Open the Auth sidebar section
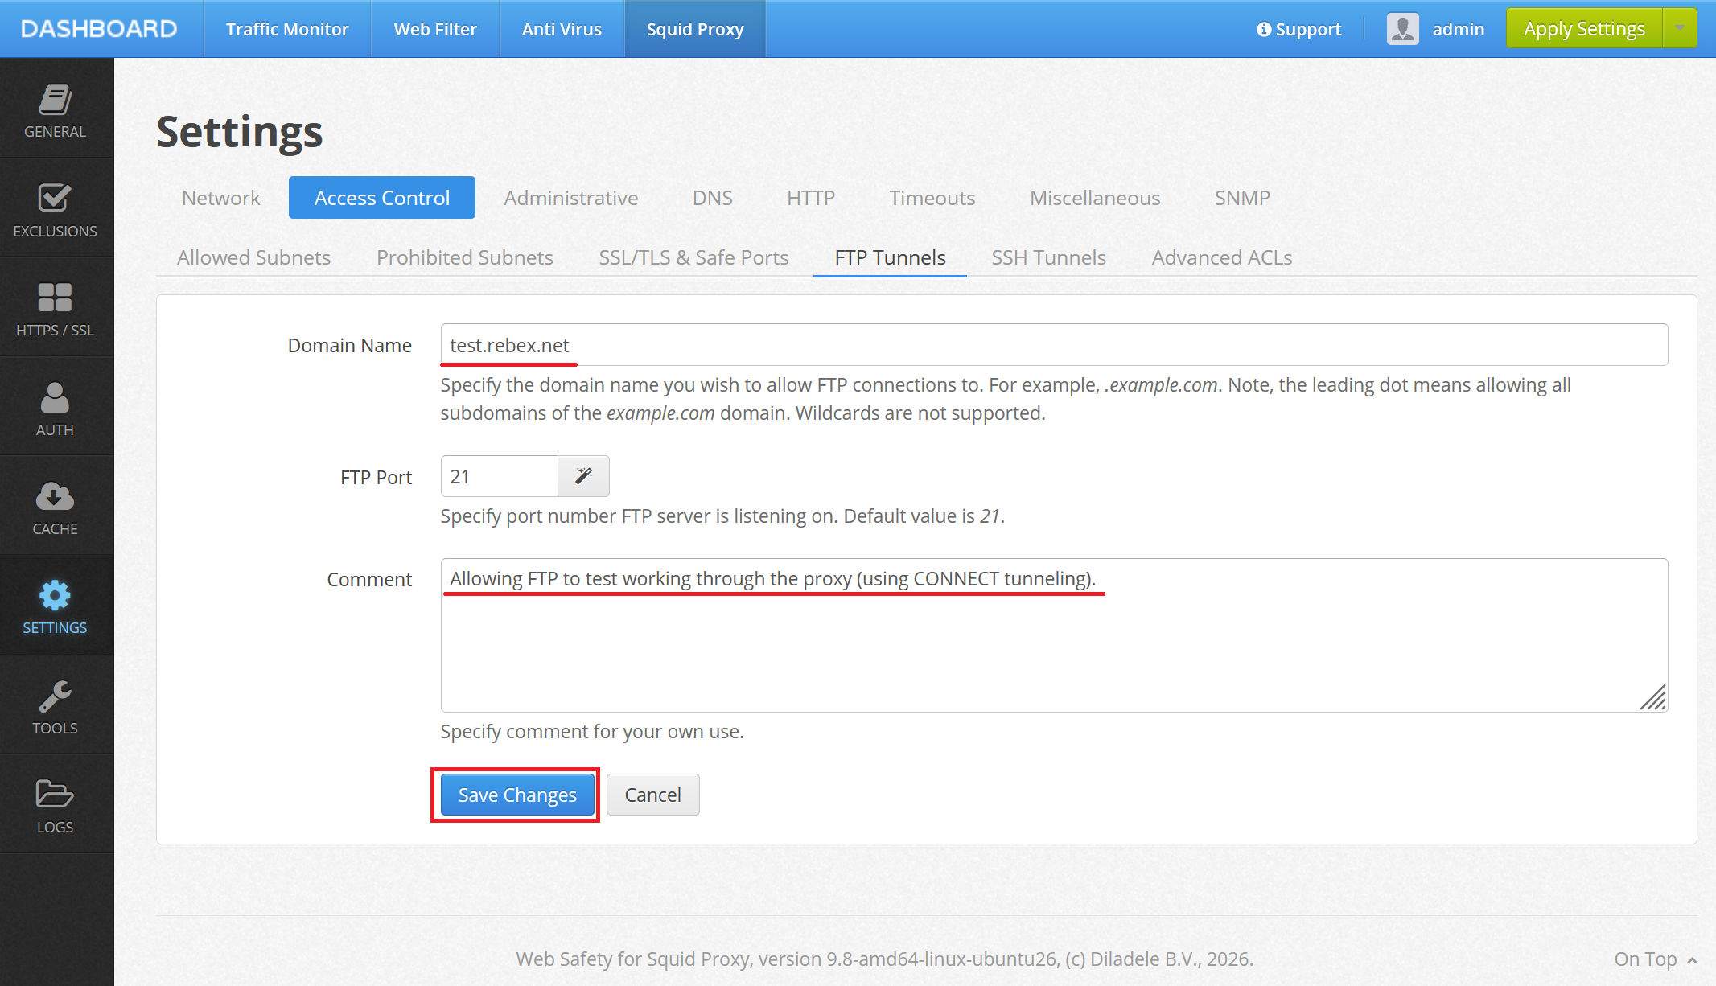Viewport: 1716px width, 986px height. 55,408
